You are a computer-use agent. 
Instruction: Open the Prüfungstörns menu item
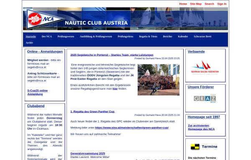(125, 37)
